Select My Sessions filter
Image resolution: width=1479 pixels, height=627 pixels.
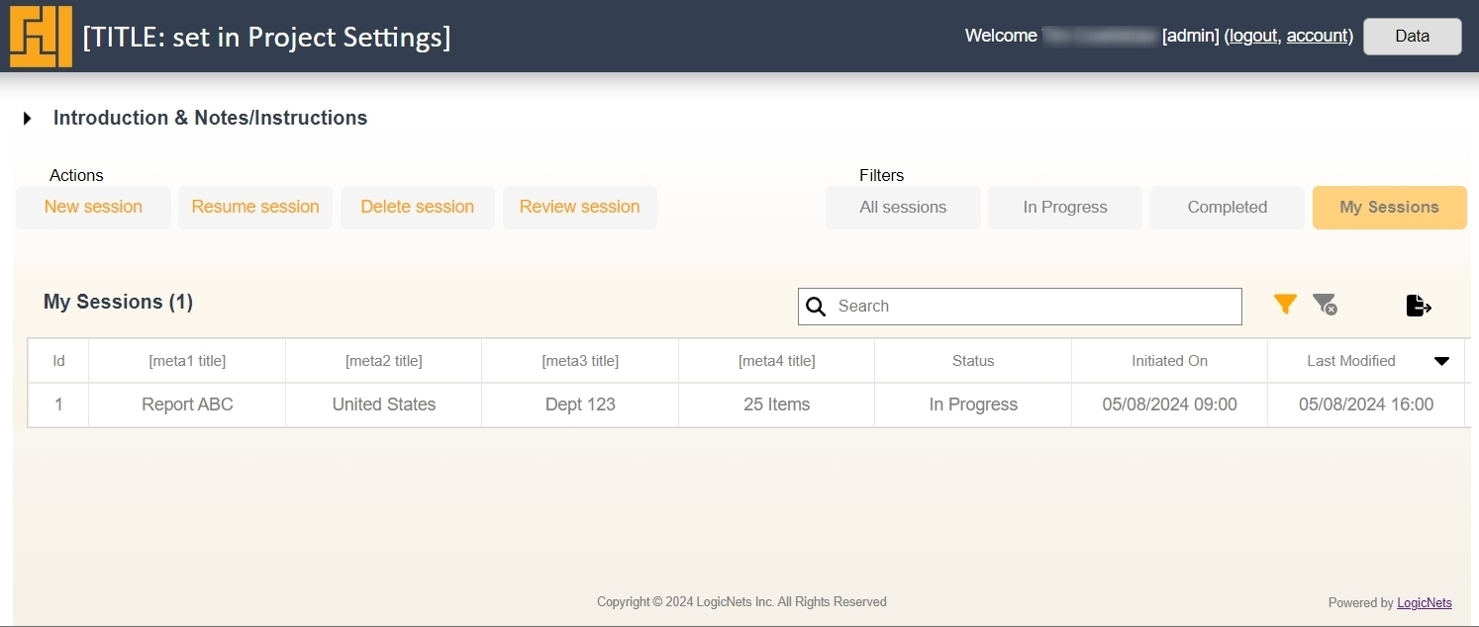(1390, 208)
